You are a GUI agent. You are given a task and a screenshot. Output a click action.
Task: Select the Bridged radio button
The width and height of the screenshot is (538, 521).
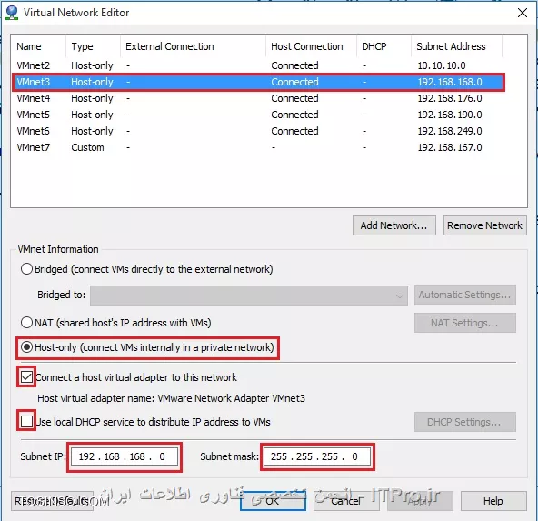(x=26, y=269)
